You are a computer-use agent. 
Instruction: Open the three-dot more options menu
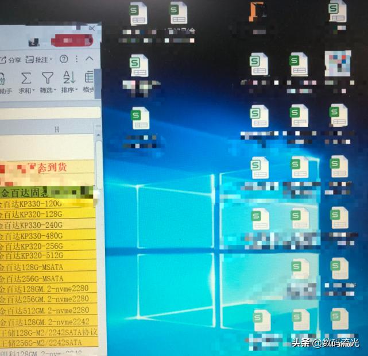76,59
